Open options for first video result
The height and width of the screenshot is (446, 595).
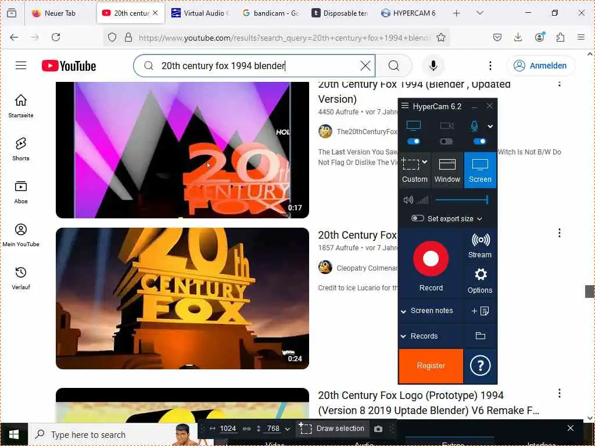click(x=560, y=83)
